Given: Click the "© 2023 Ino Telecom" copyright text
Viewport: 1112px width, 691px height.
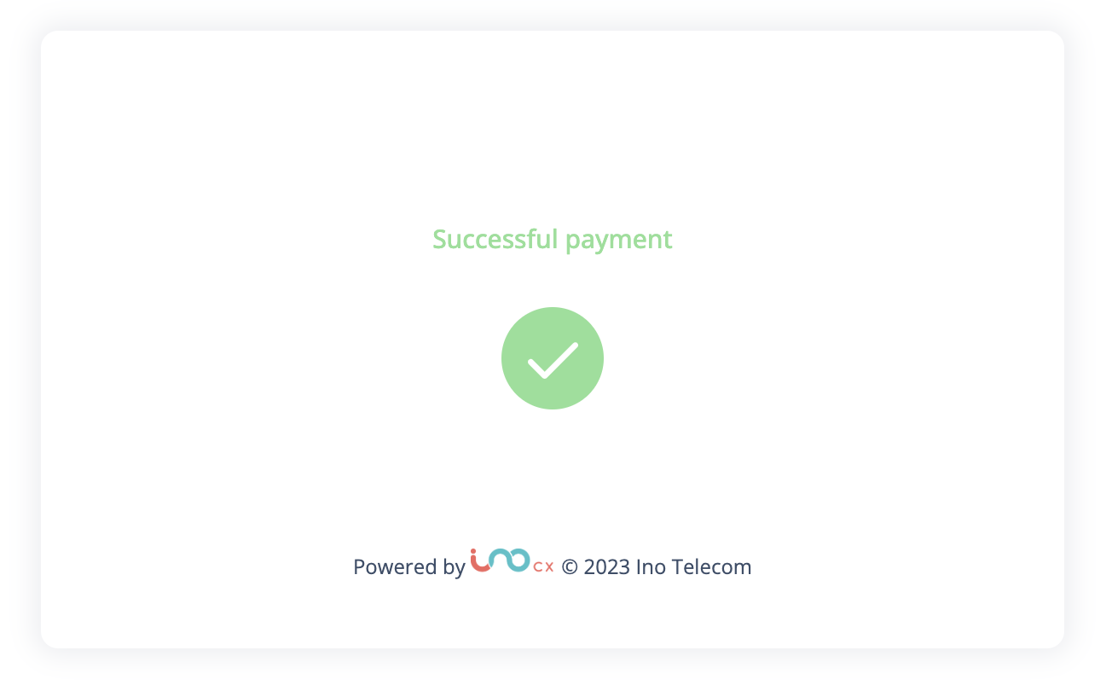Looking at the screenshot, I should [x=657, y=566].
